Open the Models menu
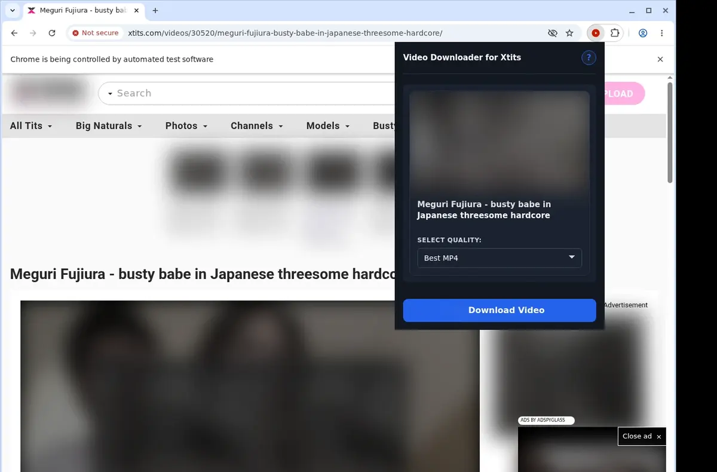 [328, 125]
